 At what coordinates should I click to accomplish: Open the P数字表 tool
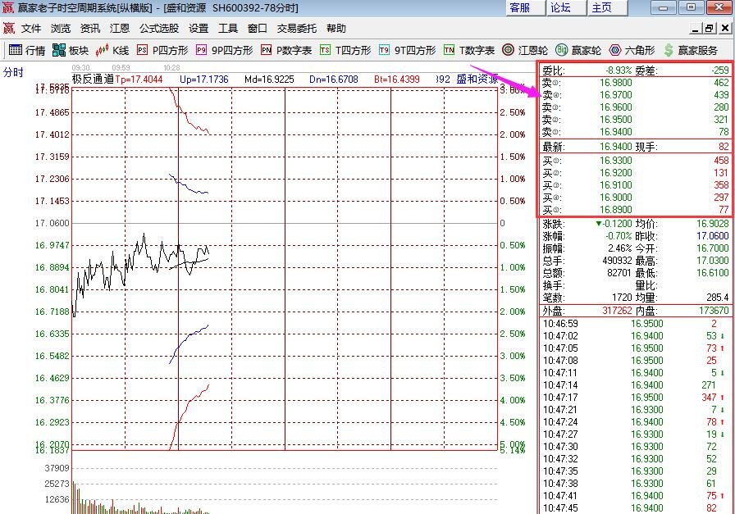pos(286,50)
